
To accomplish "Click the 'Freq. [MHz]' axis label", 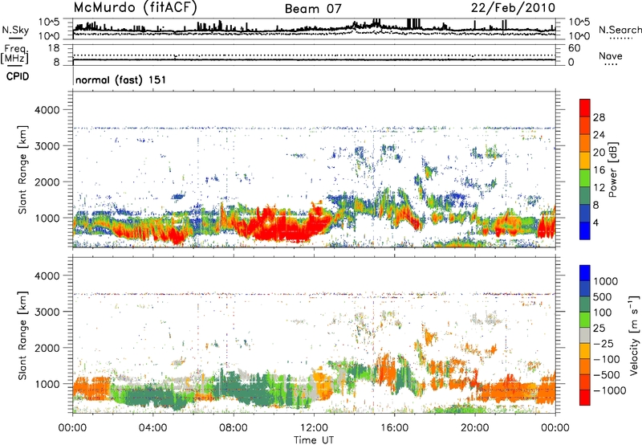I will click(x=15, y=55).
